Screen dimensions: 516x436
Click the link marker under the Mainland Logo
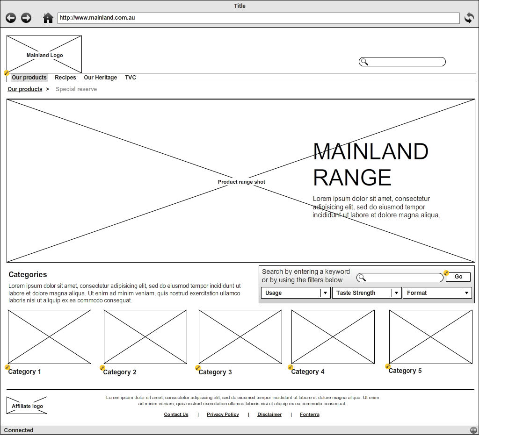coord(6,73)
